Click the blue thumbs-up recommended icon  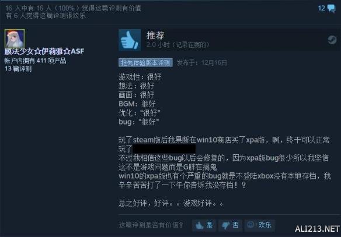pyautogui.click(x=130, y=40)
